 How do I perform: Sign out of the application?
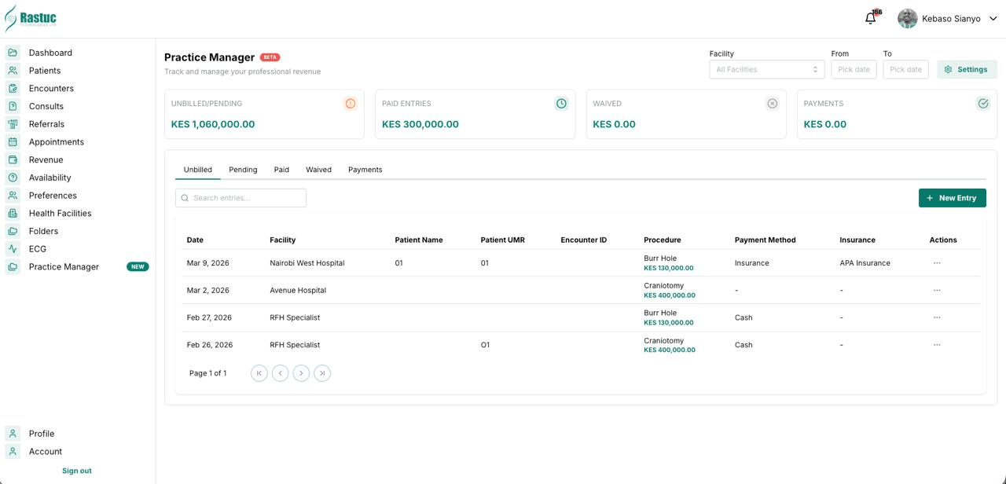tap(76, 471)
